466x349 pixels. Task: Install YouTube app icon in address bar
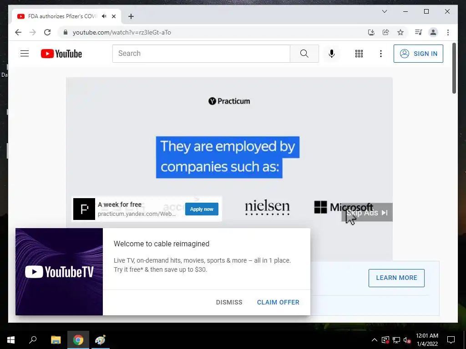tap(371, 32)
